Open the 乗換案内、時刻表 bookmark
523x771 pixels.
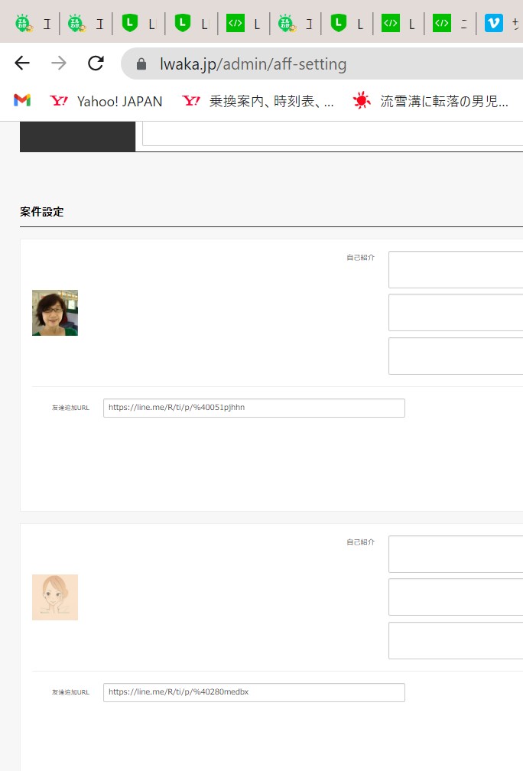click(x=258, y=101)
